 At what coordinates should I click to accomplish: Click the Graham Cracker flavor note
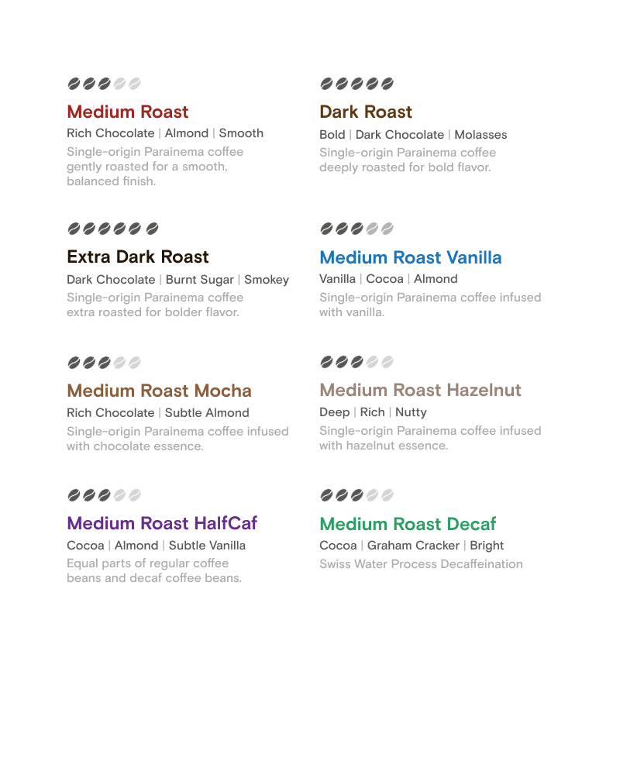[414, 546]
